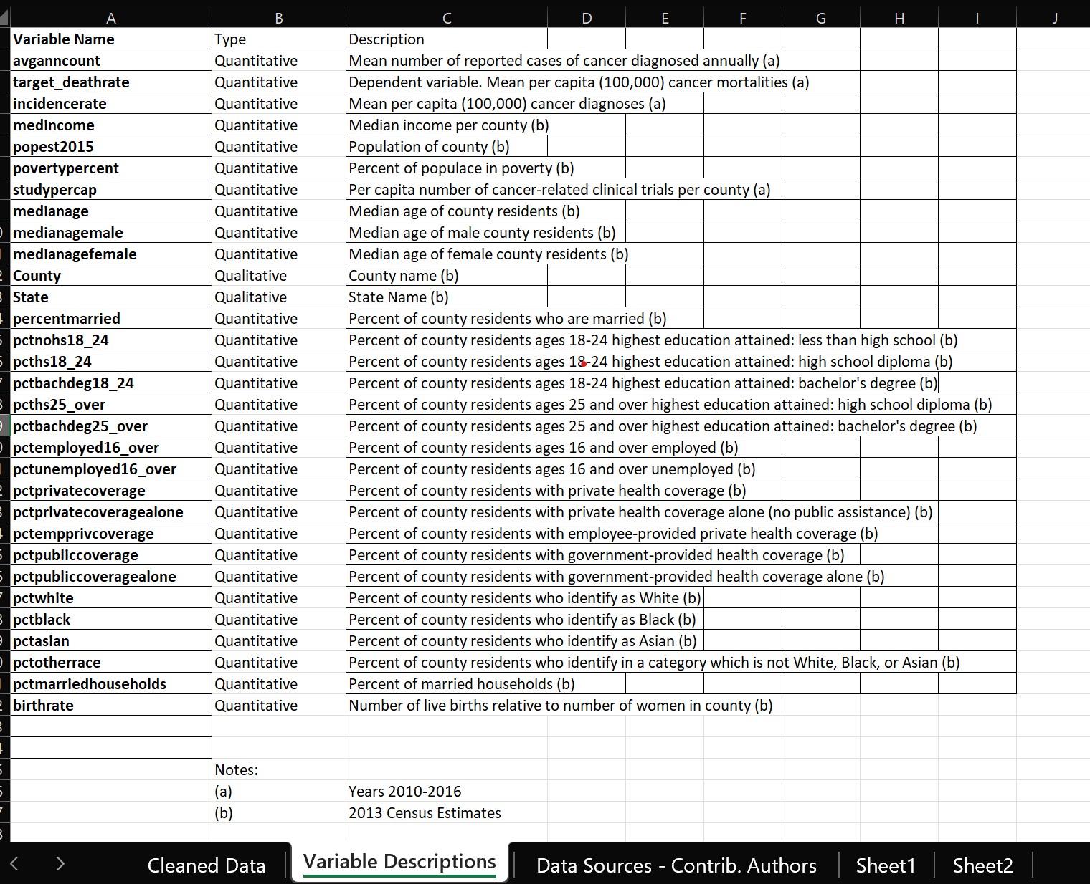Switch to the Cleaned Data sheet
Image resolution: width=1090 pixels, height=884 pixels.
(x=207, y=865)
